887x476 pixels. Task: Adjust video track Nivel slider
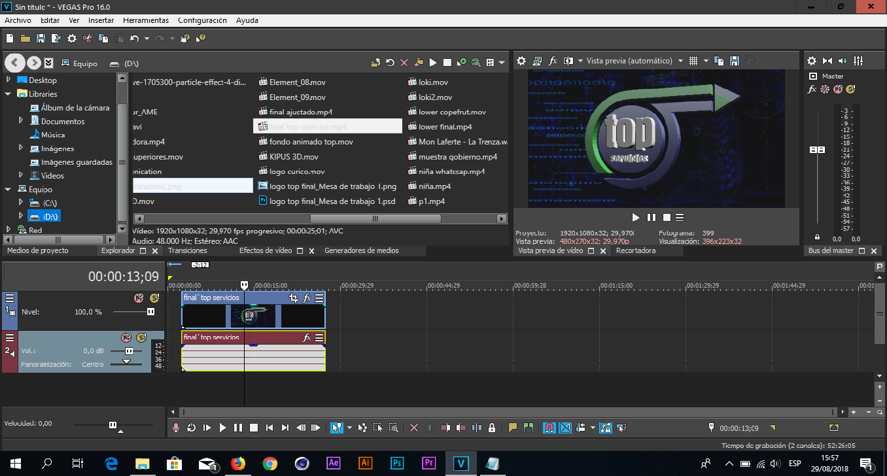tap(150, 312)
